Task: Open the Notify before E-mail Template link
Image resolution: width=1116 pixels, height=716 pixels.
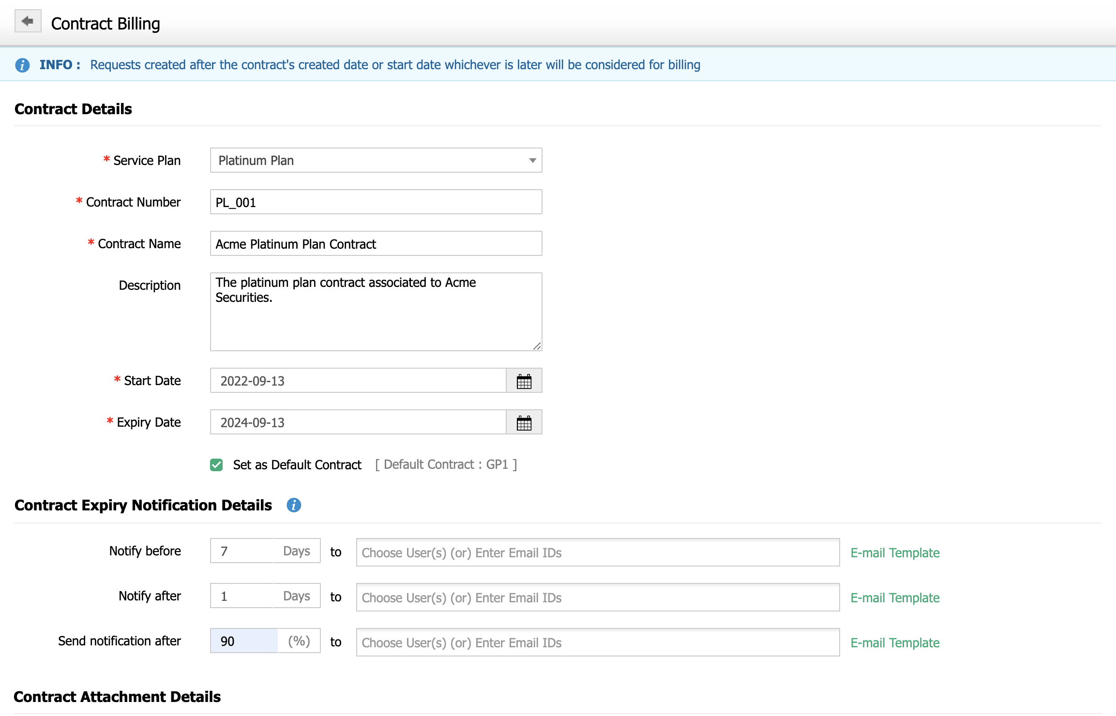Action: [x=895, y=552]
